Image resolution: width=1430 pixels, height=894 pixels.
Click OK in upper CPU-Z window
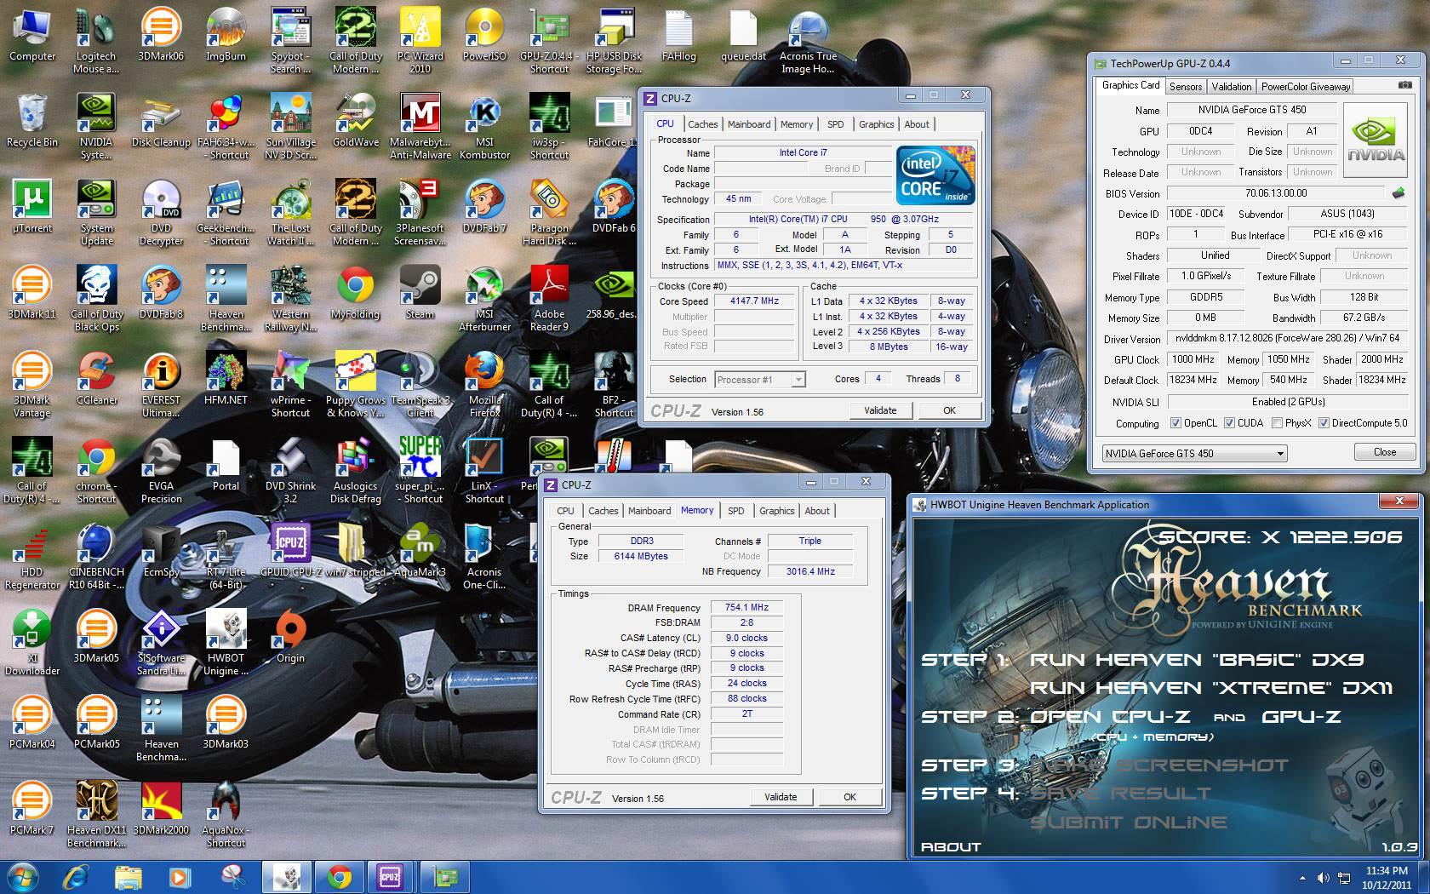949,410
